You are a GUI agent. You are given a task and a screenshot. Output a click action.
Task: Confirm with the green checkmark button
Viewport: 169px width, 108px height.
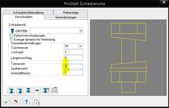pyautogui.click(x=7, y=102)
